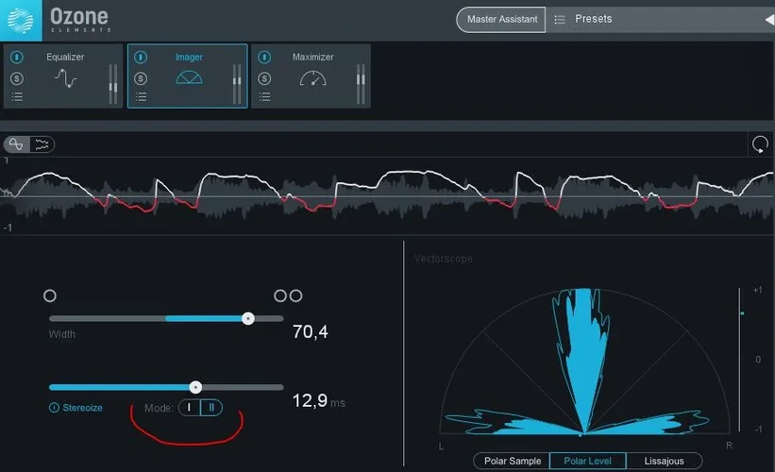Viewport: 775px width, 472px height.
Task: Open Imager module preset list icon
Action: (141, 97)
